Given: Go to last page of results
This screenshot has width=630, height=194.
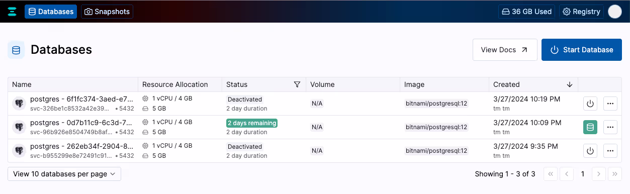Looking at the screenshot, I should coord(615,174).
